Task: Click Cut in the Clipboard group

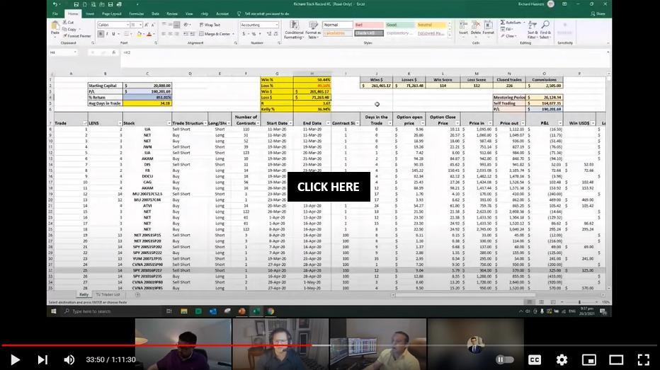Action: point(69,22)
